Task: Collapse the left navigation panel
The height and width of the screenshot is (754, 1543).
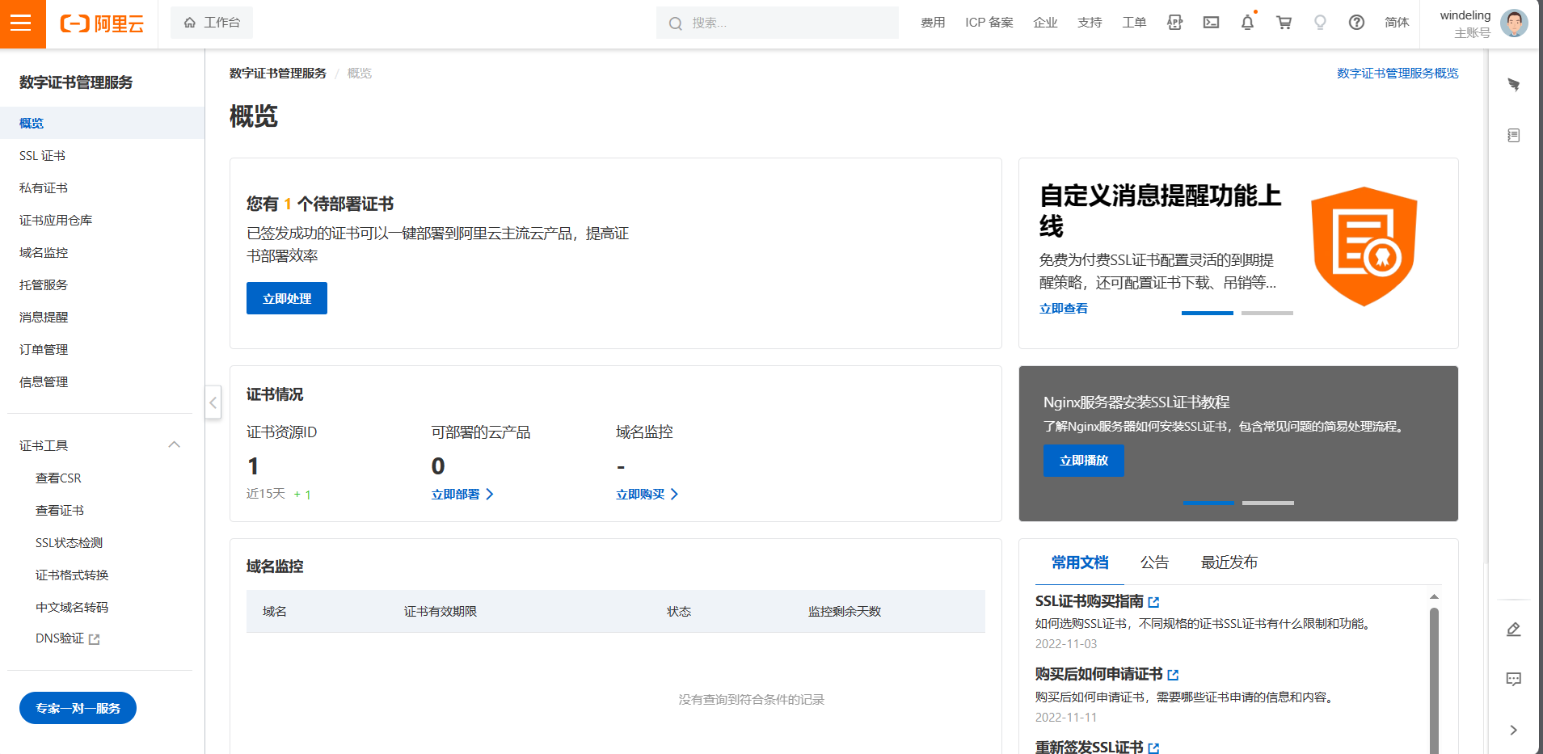Action: [213, 402]
